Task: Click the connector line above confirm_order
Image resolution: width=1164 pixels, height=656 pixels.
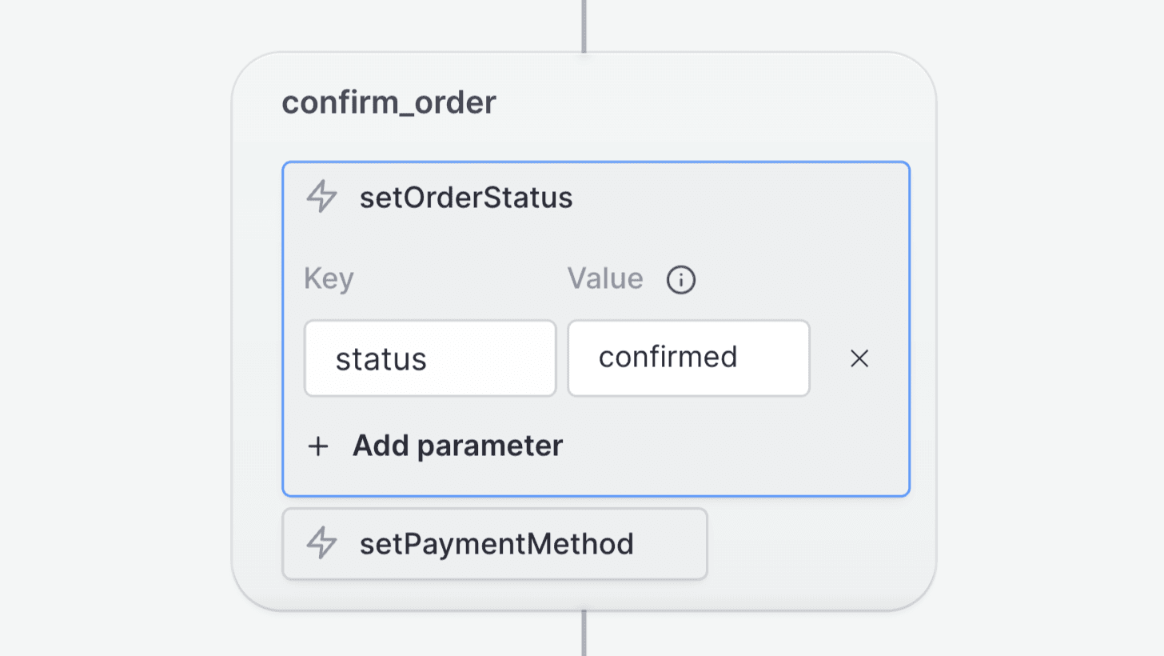Action: [x=584, y=24]
